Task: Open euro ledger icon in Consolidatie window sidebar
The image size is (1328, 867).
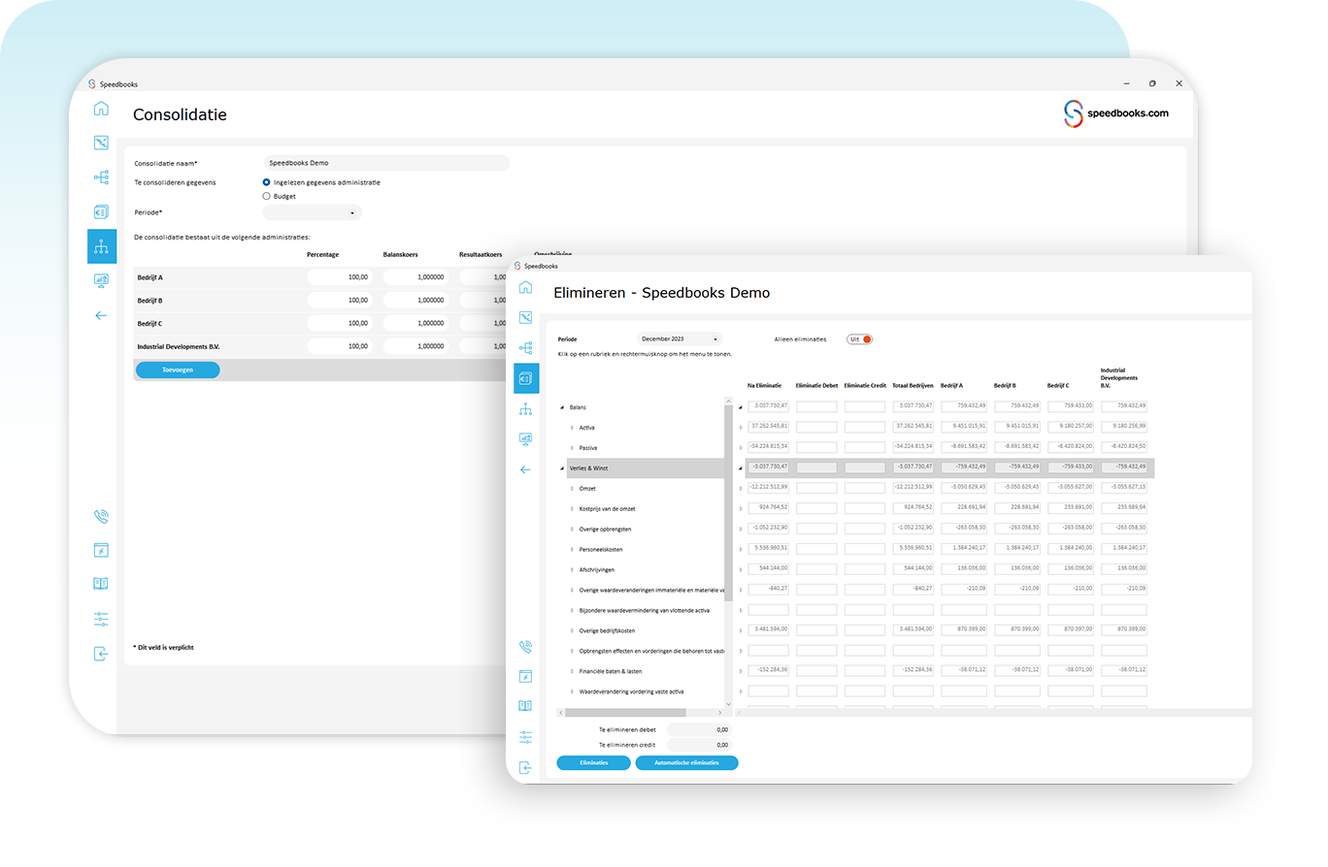Action: point(101,211)
